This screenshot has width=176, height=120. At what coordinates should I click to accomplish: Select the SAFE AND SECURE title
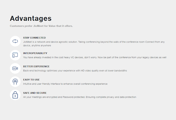pyautogui.click(x=35, y=93)
